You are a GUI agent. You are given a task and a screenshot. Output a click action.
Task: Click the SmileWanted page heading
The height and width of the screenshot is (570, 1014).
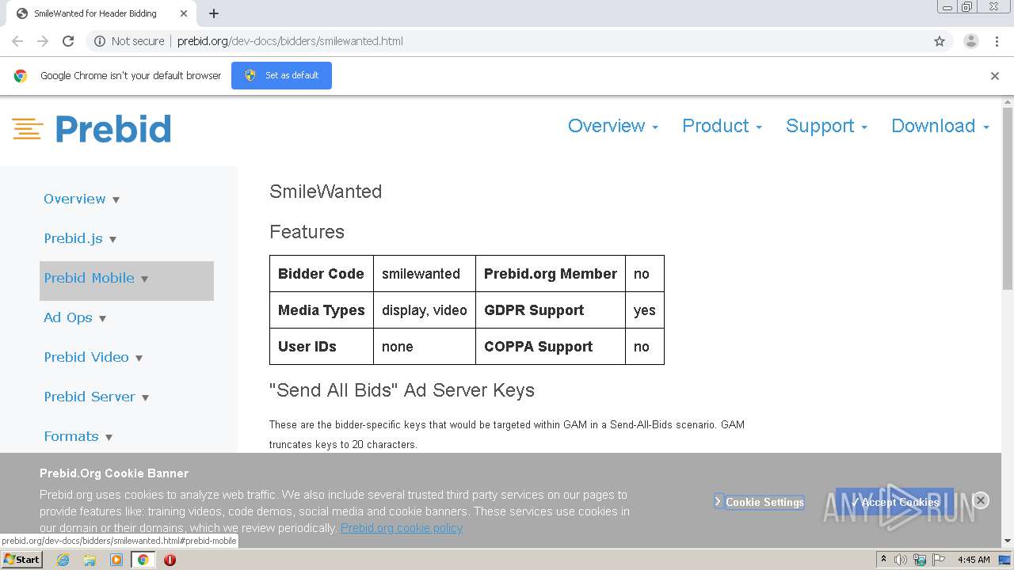tap(326, 192)
